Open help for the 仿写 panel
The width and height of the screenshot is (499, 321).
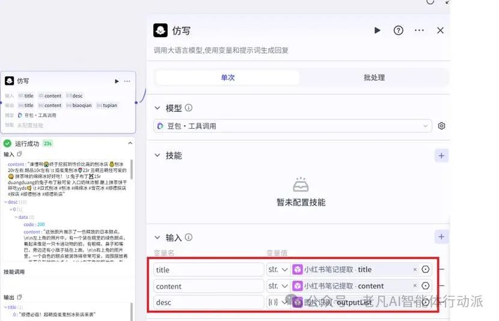(x=399, y=31)
